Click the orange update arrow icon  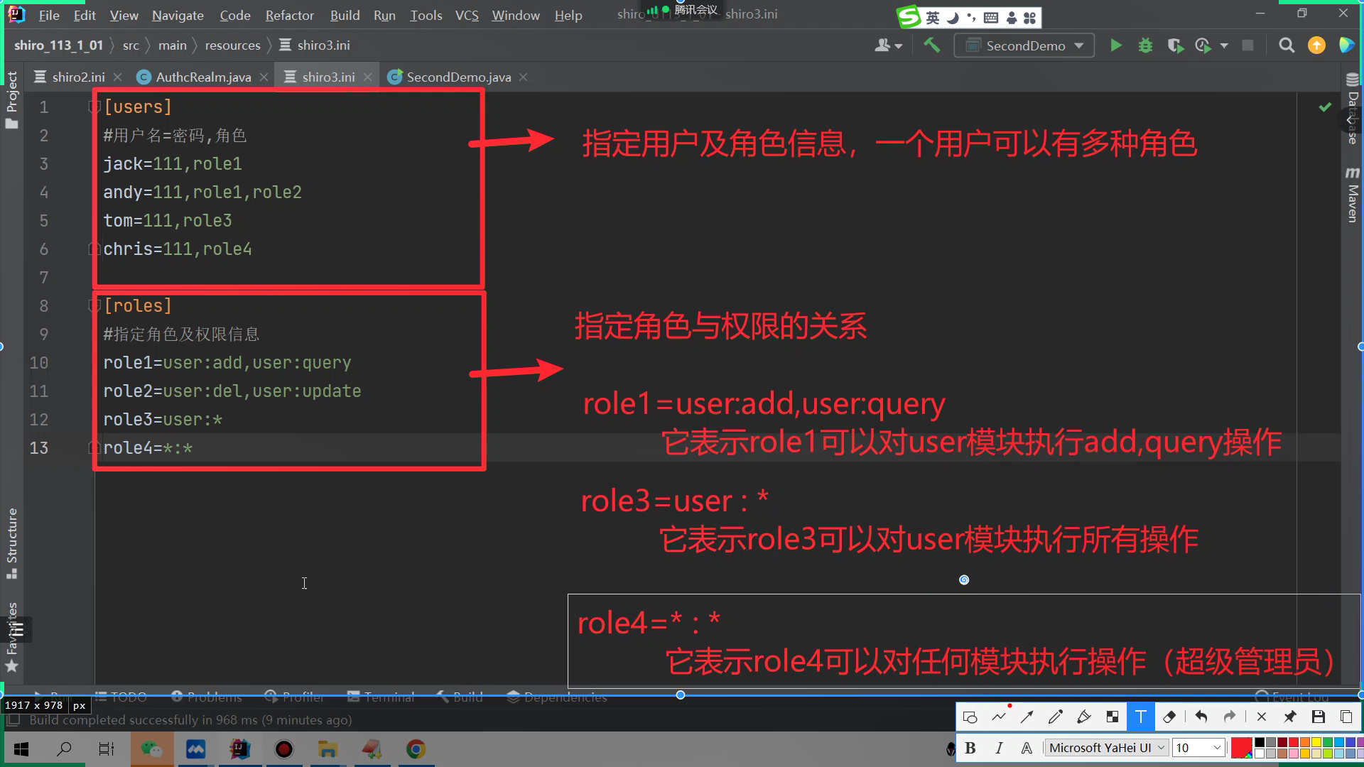coord(1316,45)
